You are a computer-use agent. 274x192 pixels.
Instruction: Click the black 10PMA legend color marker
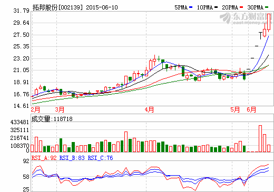click(216, 7)
